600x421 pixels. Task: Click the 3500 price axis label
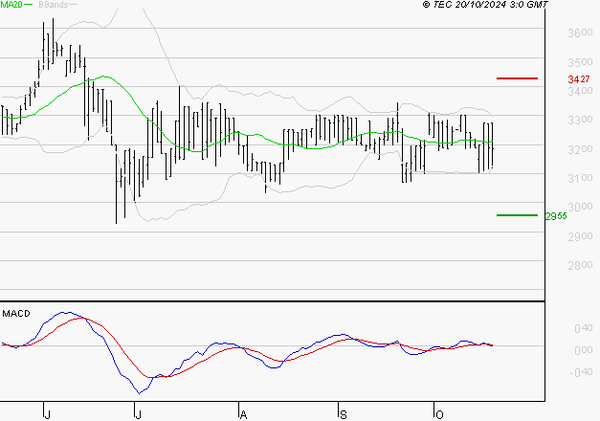click(580, 61)
